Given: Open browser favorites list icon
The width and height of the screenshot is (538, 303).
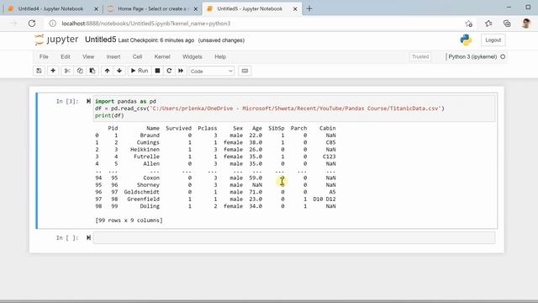Looking at the screenshot, I should (x=488, y=24).
